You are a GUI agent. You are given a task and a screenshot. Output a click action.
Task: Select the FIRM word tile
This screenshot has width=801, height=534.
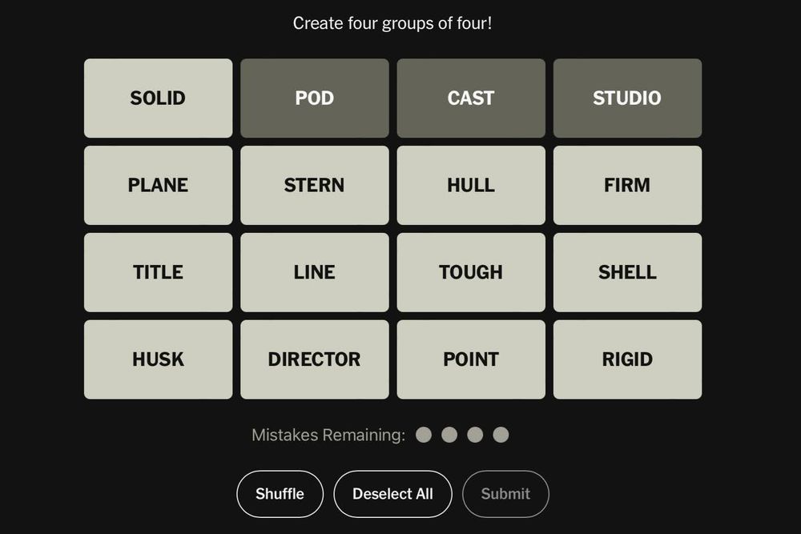(x=627, y=185)
